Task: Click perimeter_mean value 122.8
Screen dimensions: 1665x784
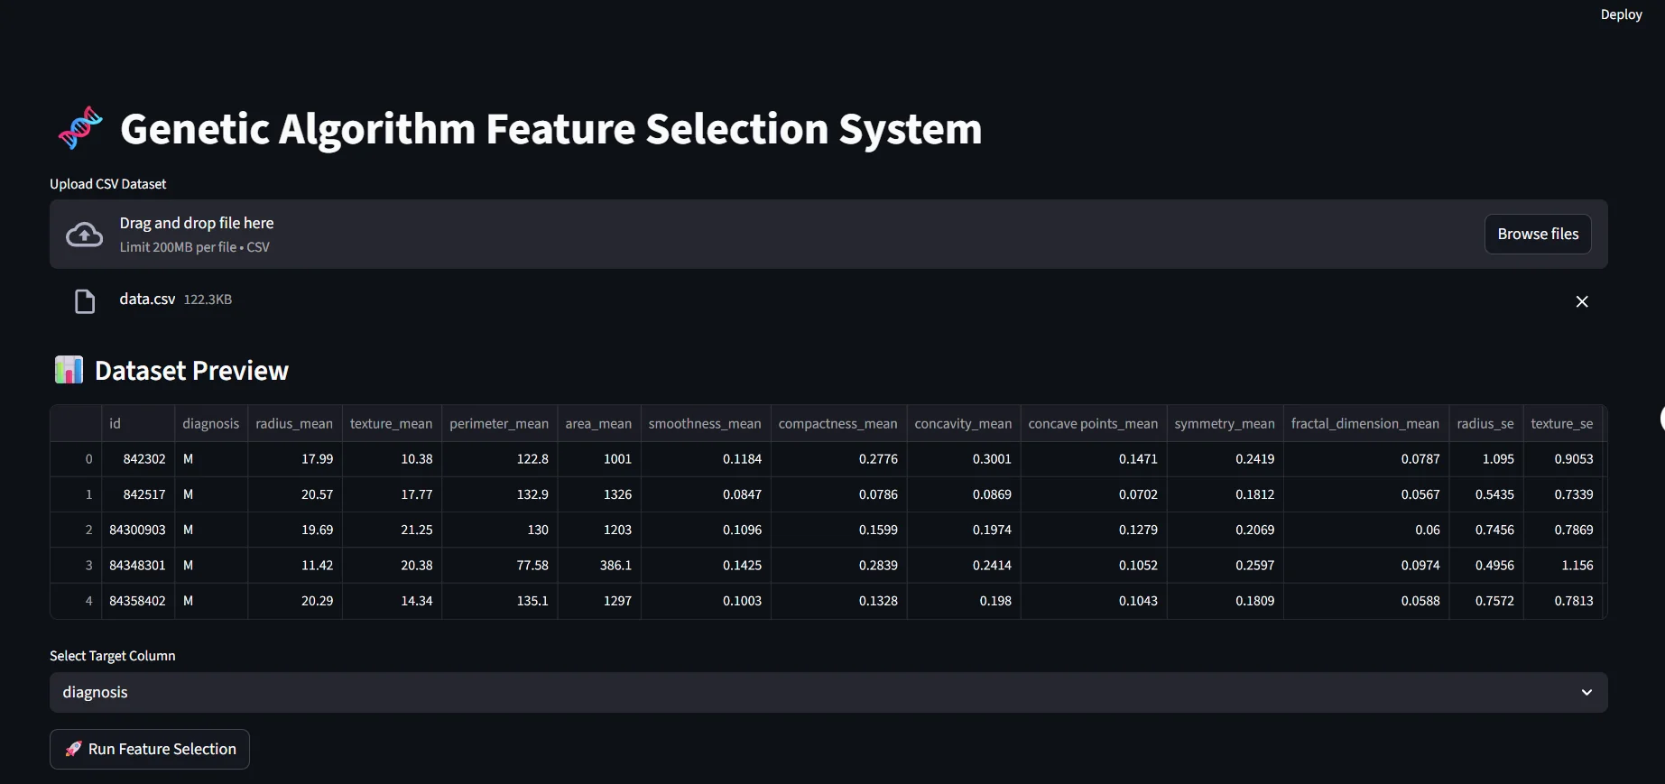Action: click(499, 459)
